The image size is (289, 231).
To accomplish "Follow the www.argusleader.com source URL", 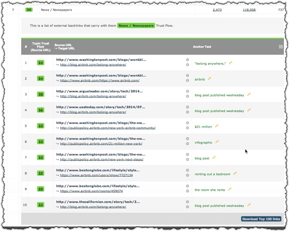I will tap(101, 92).
